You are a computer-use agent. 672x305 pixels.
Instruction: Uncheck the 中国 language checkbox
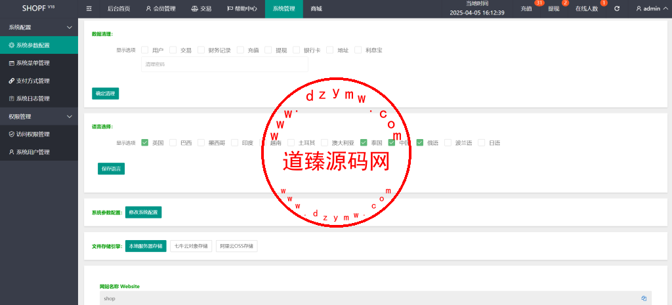pos(392,142)
